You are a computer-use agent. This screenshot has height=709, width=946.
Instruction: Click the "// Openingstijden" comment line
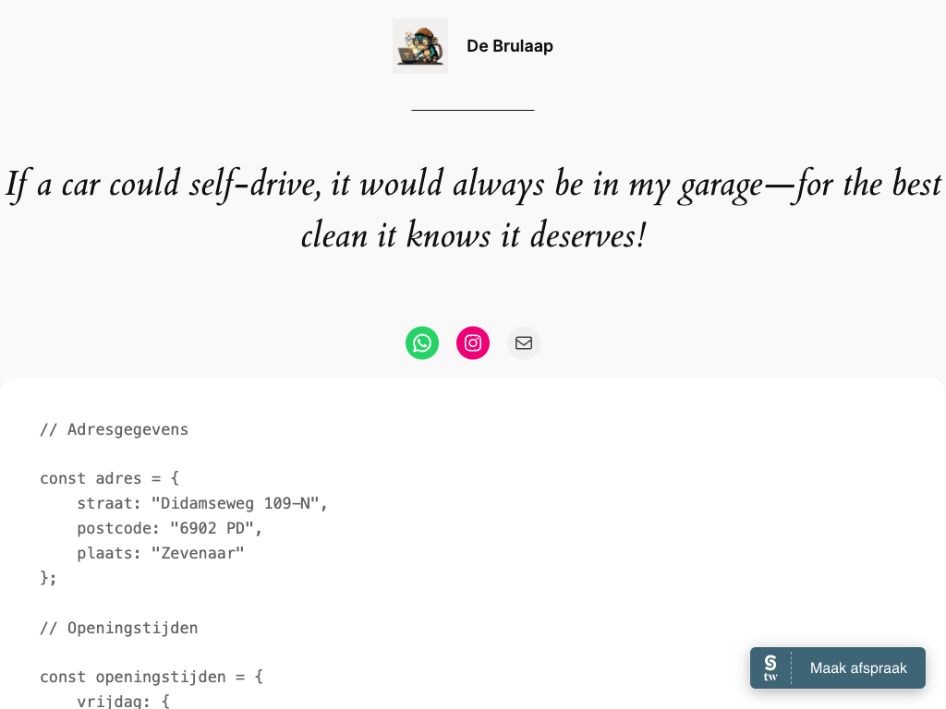click(118, 628)
